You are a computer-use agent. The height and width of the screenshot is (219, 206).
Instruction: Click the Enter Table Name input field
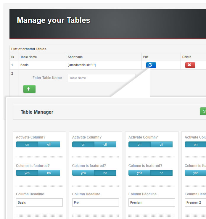pos(102,78)
